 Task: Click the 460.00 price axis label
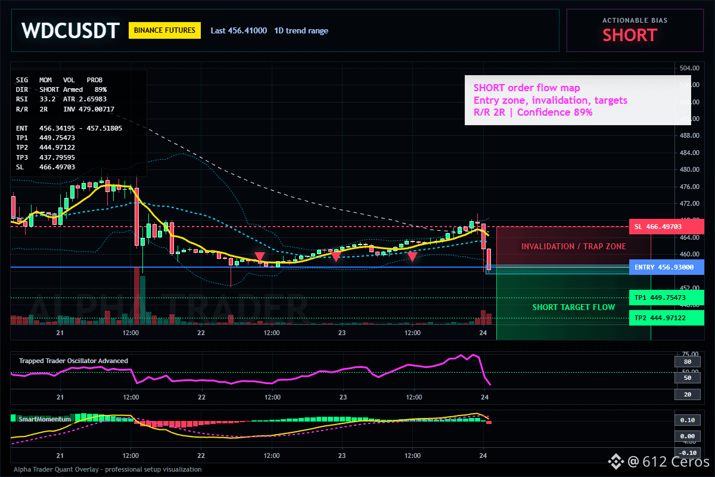pos(689,253)
